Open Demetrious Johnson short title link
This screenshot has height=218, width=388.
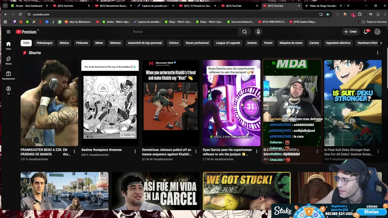pos(167,152)
